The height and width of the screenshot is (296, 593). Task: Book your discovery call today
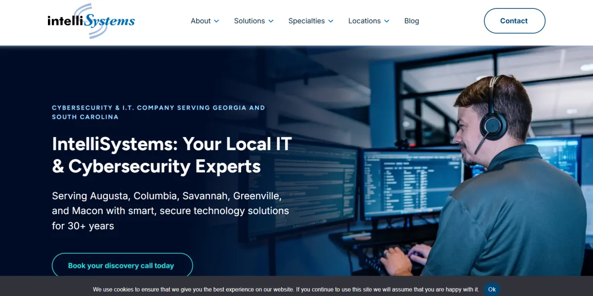[x=122, y=265]
